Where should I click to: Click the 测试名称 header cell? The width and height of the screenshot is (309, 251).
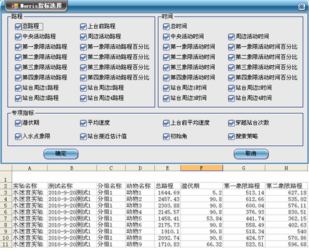[x=72, y=186]
